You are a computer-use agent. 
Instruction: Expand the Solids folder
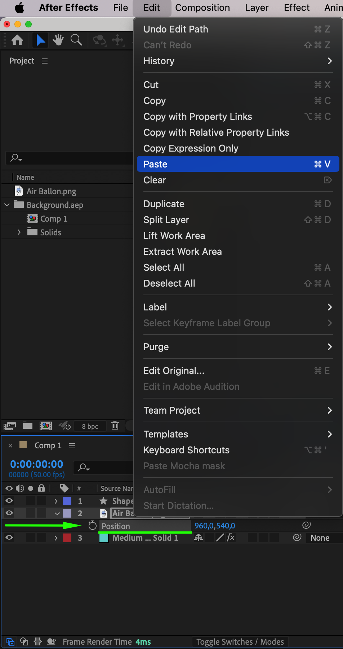pos(19,232)
